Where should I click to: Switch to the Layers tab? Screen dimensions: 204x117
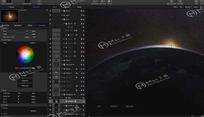pyautogui.click(x=55, y=7)
